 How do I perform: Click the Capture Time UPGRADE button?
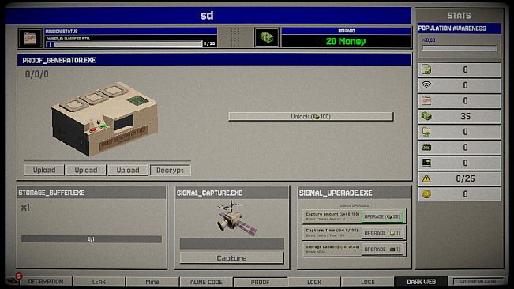[383, 233]
